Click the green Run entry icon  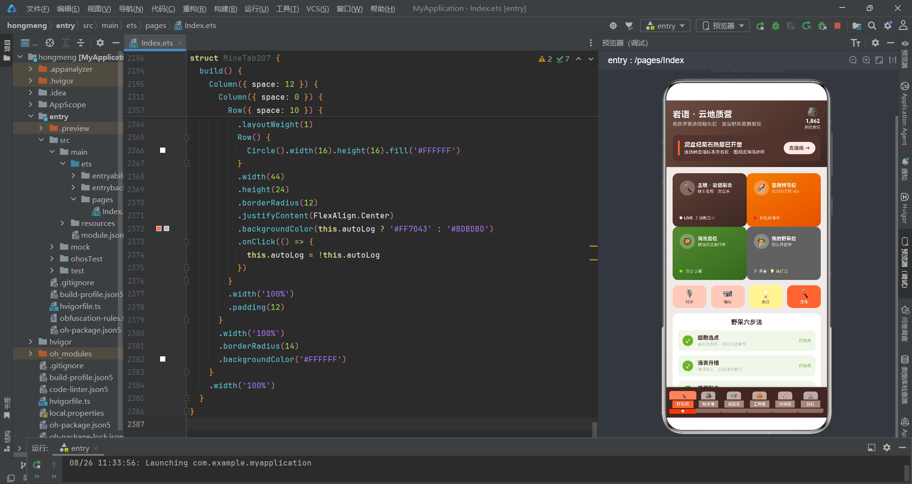click(760, 26)
